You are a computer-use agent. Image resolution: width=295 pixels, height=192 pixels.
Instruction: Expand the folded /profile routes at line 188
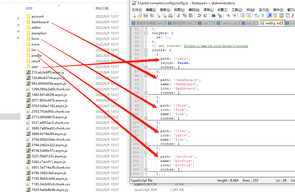(x=146, y=169)
